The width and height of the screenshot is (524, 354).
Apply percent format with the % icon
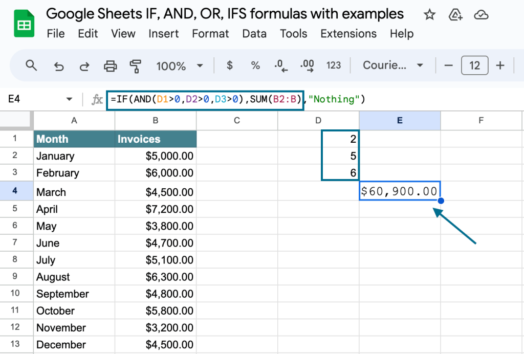[255, 65]
